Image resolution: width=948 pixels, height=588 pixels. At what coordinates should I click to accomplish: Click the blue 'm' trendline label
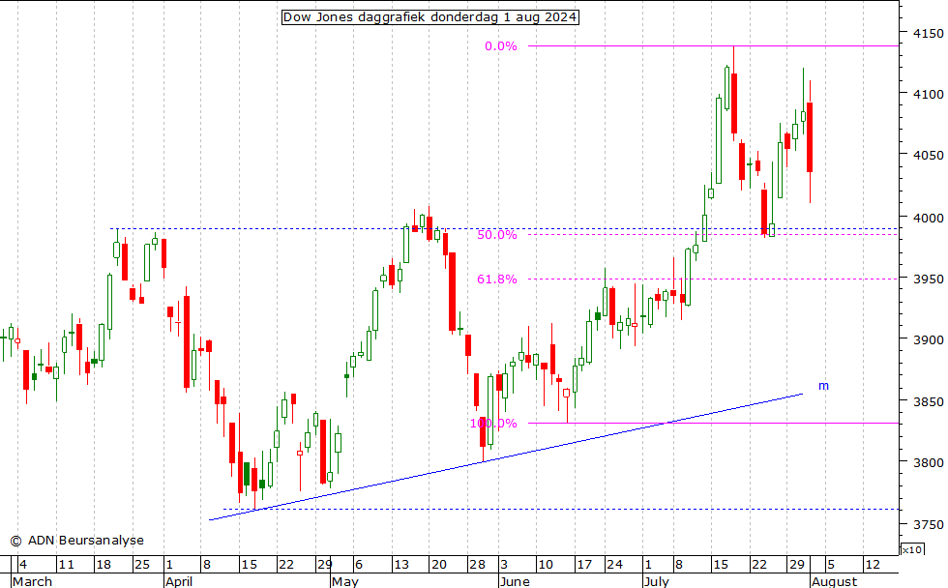(x=823, y=386)
